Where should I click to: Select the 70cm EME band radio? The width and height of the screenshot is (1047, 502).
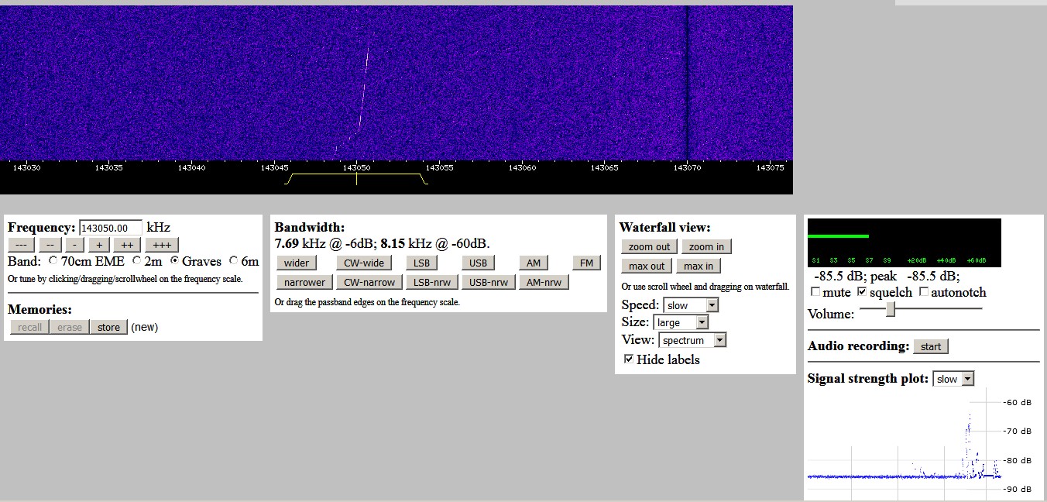[x=53, y=261]
